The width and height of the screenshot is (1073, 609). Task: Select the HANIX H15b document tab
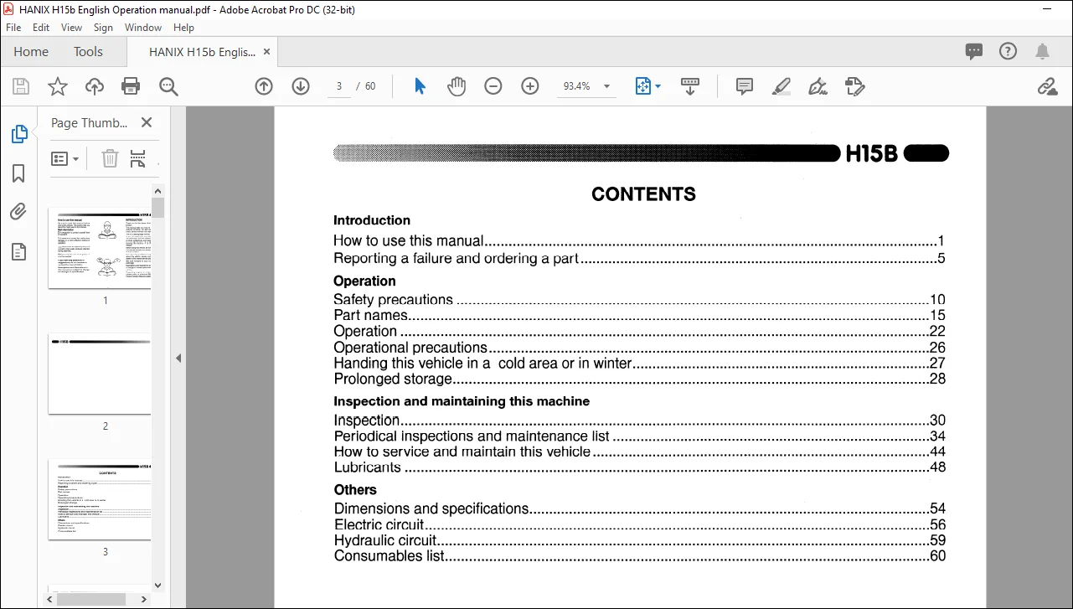tap(202, 52)
